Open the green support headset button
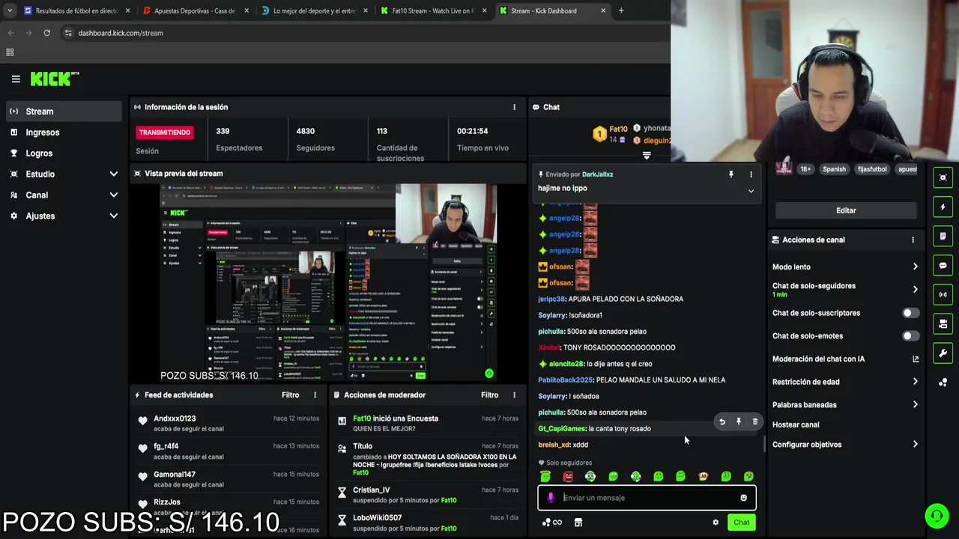Viewport: 959px width, 539px height. click(936, 516)
